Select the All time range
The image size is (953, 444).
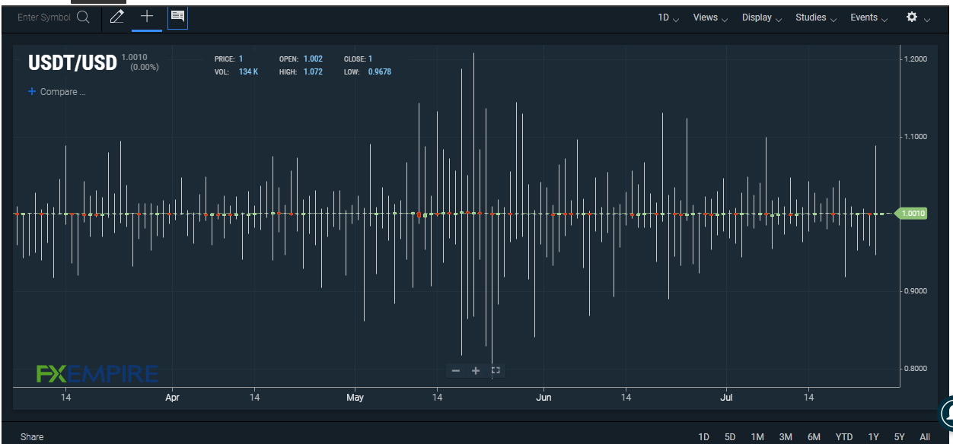(925, 437)
